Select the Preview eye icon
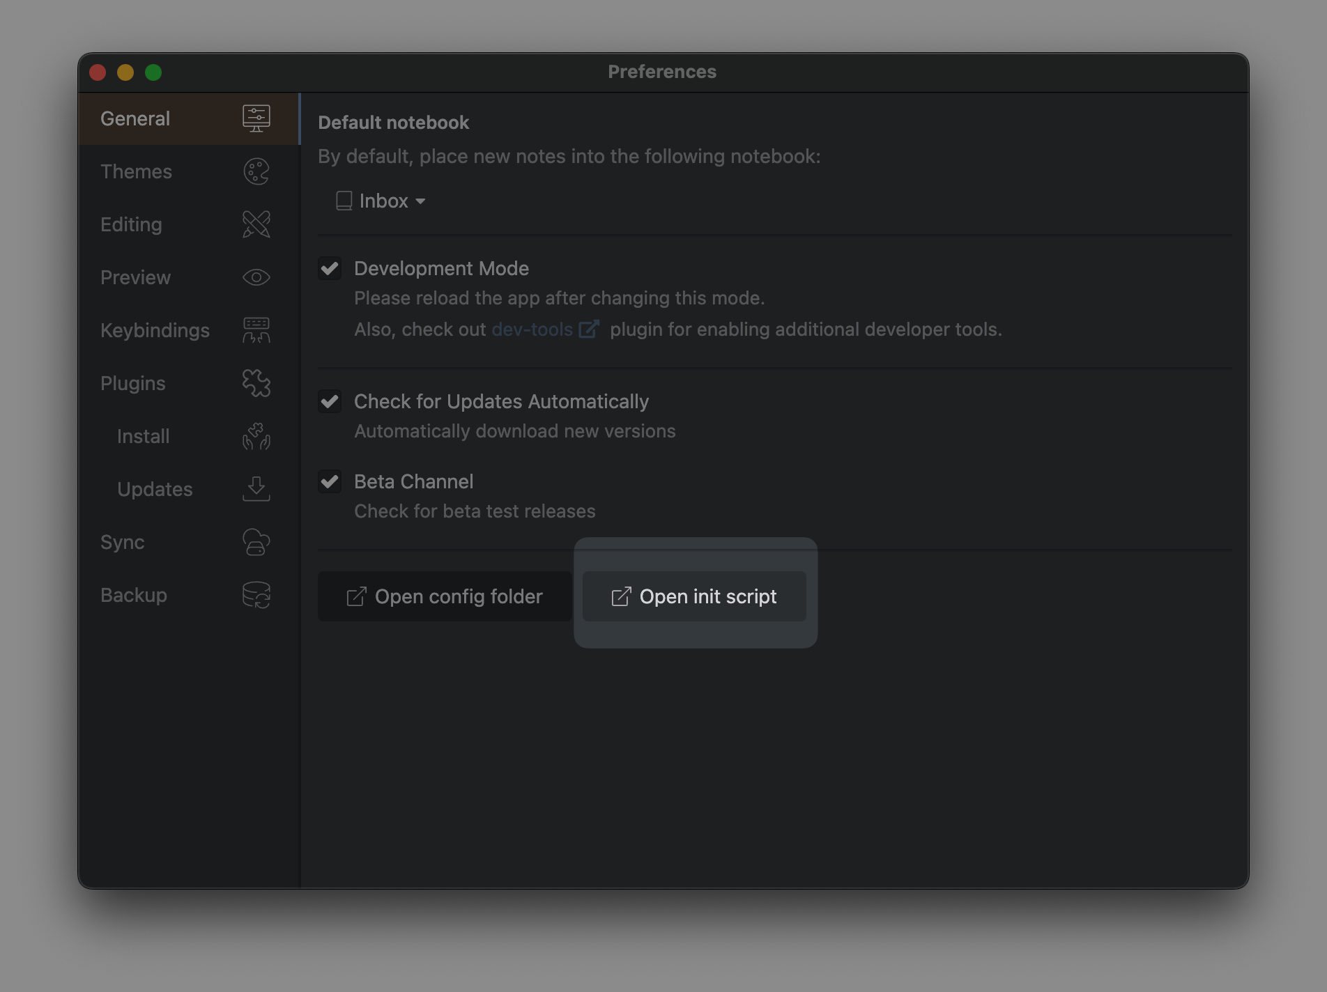Viewport: 1327px width, 992px height. pyautogui.click(x=256, y=277)
